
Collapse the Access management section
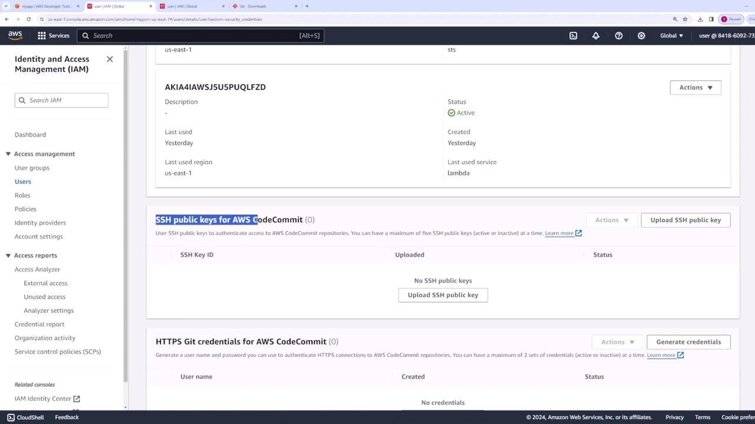coord(8,154)
